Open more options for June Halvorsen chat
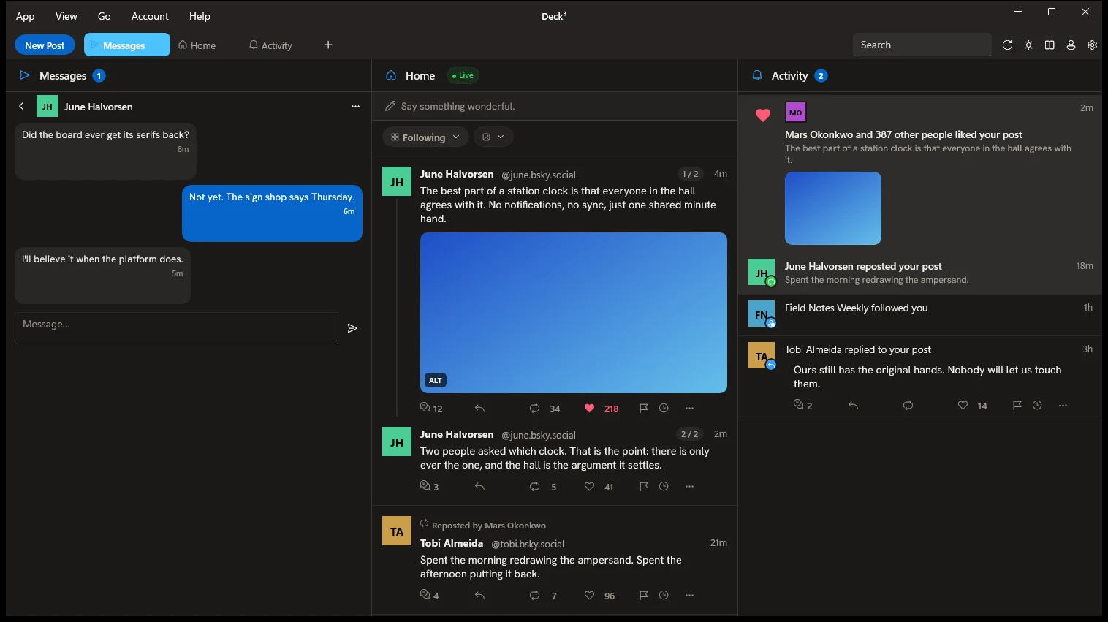 [355, 106]
